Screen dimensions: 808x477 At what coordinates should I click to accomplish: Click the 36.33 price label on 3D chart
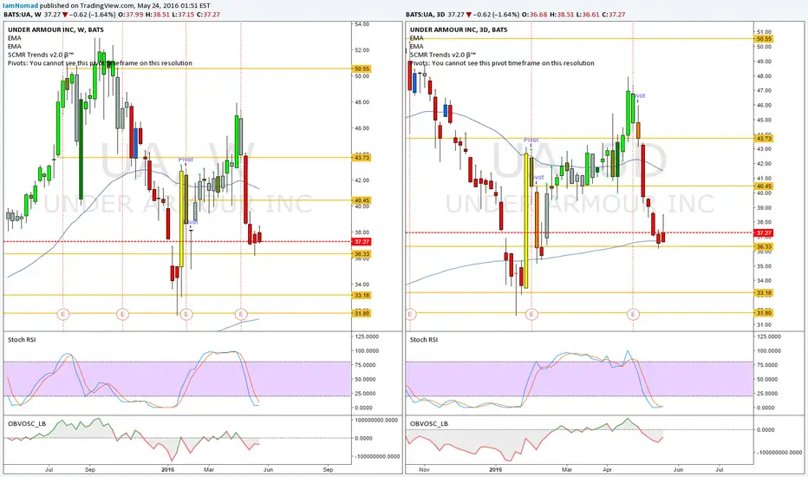point(764,246)
